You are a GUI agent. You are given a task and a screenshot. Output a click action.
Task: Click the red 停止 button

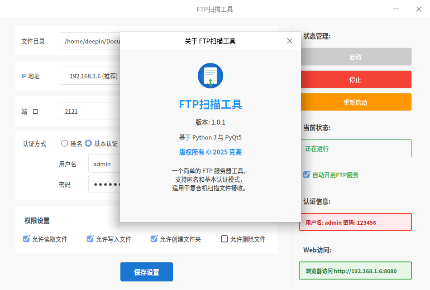(x=356, y=79)
